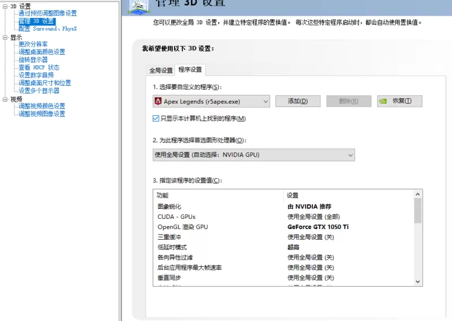Open 配置 Surround、PhysX page
The image size is (452, 321).
point(47,29)
